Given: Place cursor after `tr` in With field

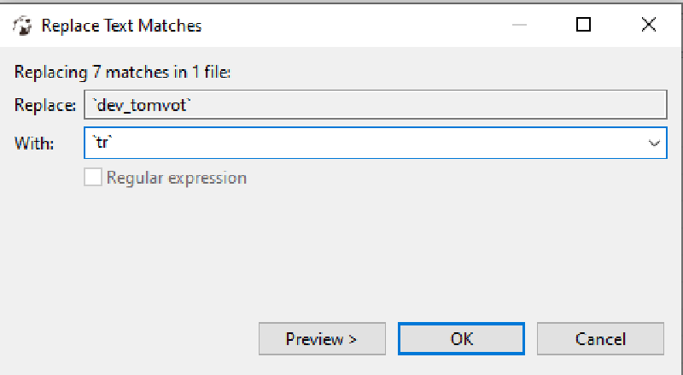Looking at the screenshot, I should coord(115,144).
